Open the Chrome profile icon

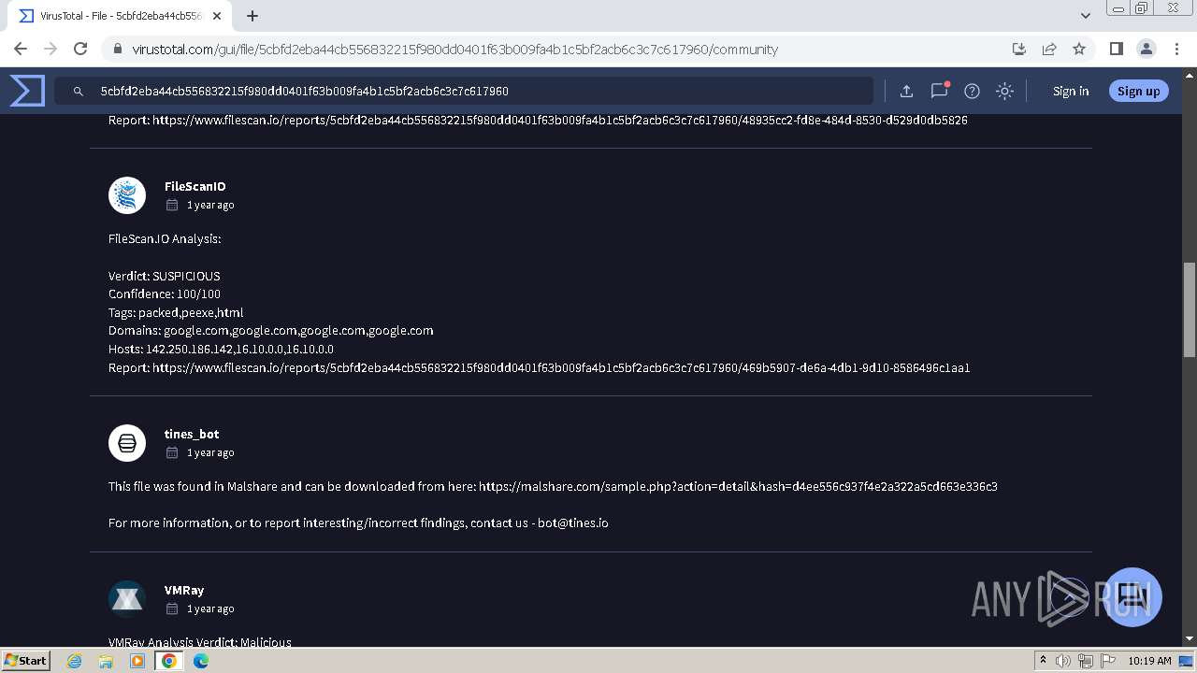(x=1146, y=49)
